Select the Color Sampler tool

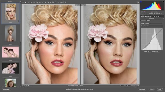click(x=31, y=2)
